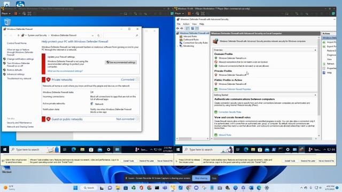Click Stop sharing in Loom banner
The height and width of the screenshot is (192, 342).
click(201, 178)
